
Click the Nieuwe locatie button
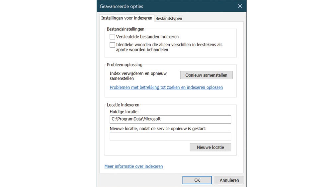pos(210,147)
